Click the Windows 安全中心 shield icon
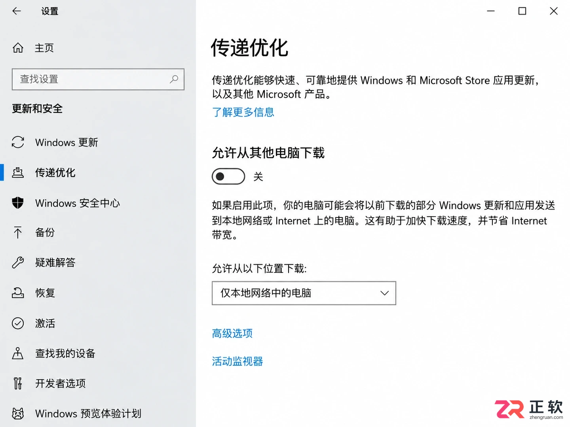The height and width of the screenshot is (427, 570). coord(18,203)
